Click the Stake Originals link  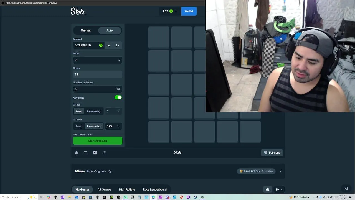coord(96,171)
